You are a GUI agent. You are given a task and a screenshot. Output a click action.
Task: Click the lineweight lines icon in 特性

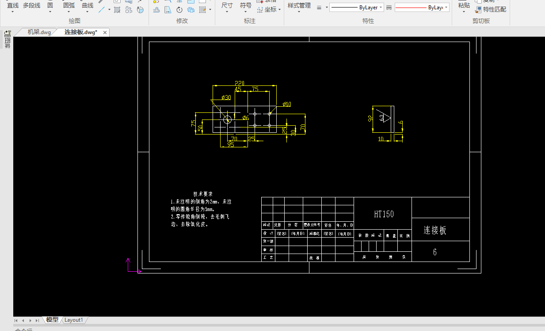pyautogui.click(x=320, y=8)
